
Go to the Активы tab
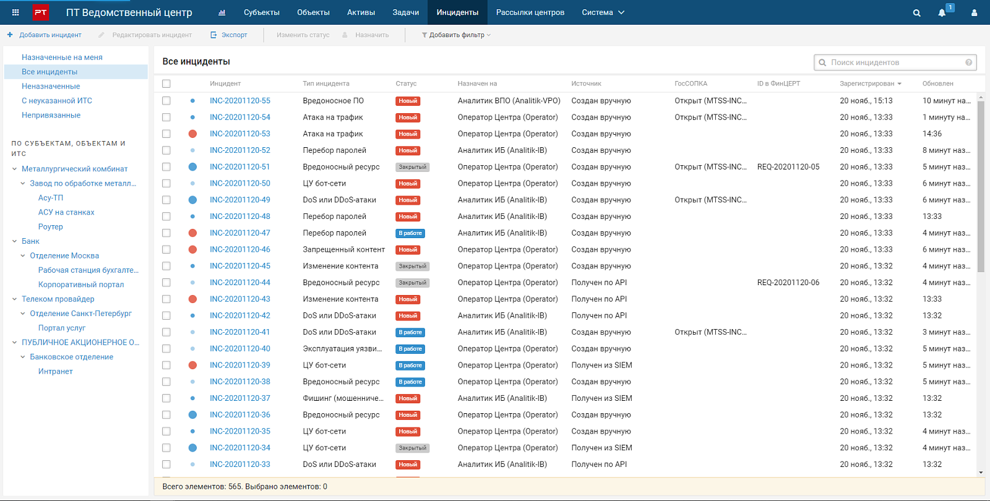click(361, 12)
